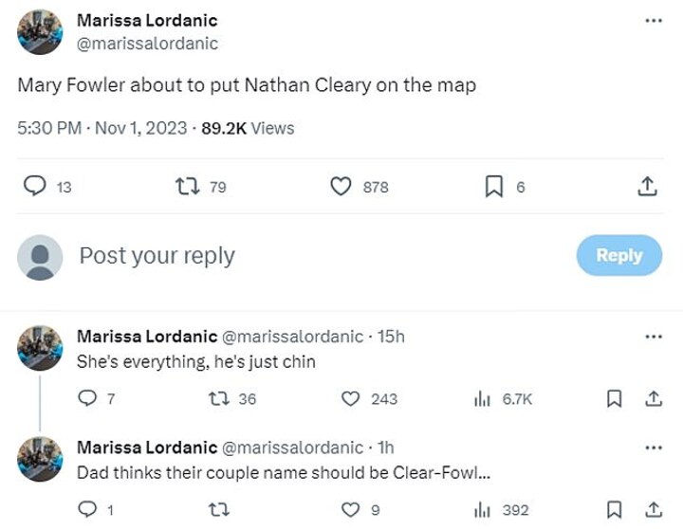Open more options on 'just chin' reply
683x529 pixels.
pyautogui.click(x=653, y=337)
